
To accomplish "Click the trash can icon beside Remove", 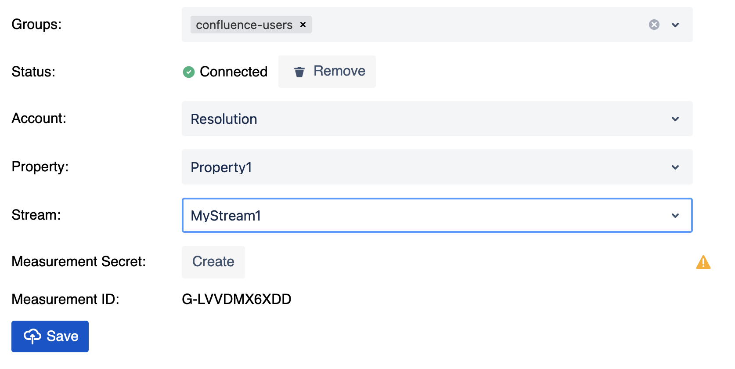I will tap(299, 72).
